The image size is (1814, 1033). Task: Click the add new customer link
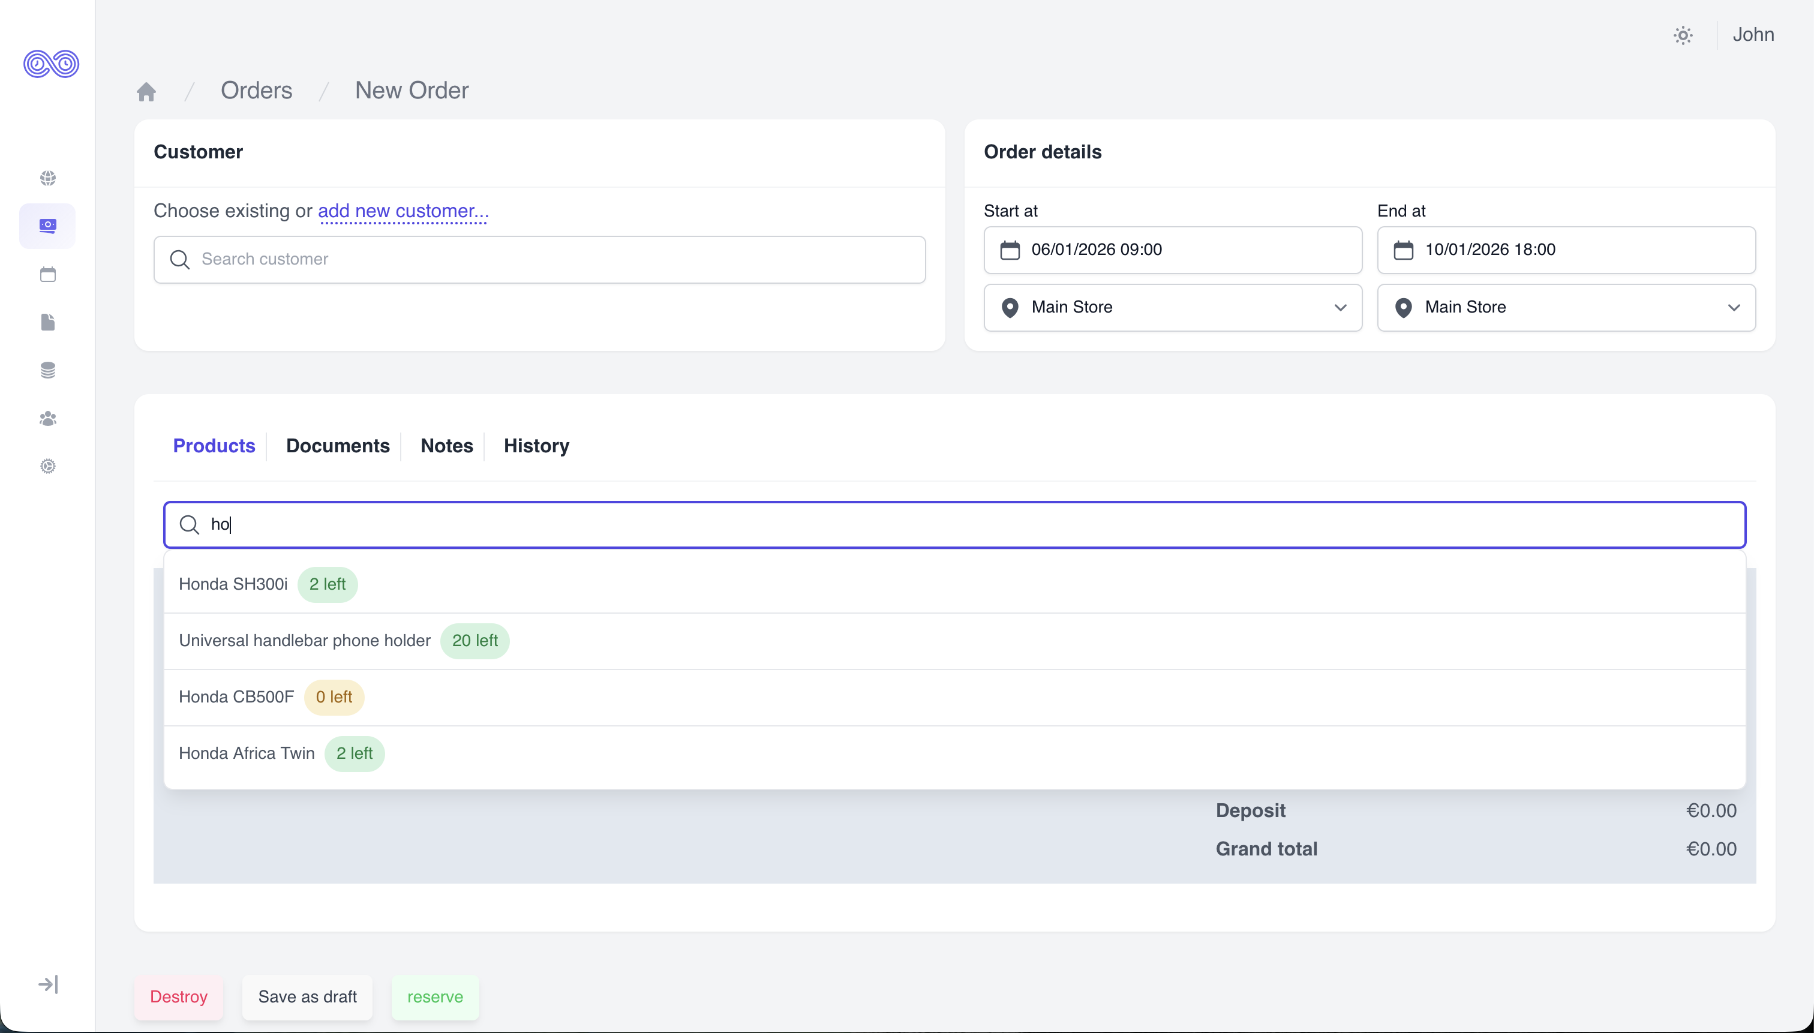[x=403, y=211]
